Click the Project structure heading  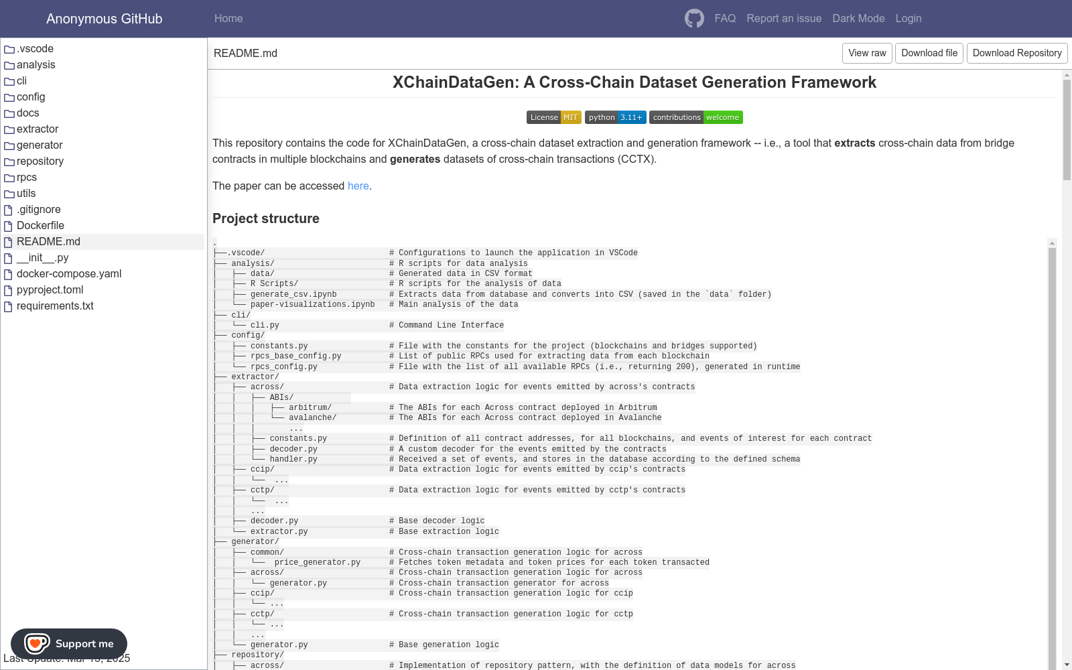[x=266, y=218]
